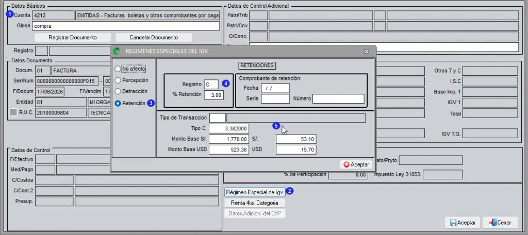Viewport: 528px width, 235px height.
Task: Click Datos Adicion. del CdP button
Action: (x=255, y=213)
